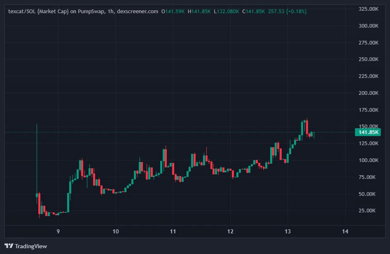Click date 12 on time axis
The image size is (390, 254).
click(x=230, y=232)
